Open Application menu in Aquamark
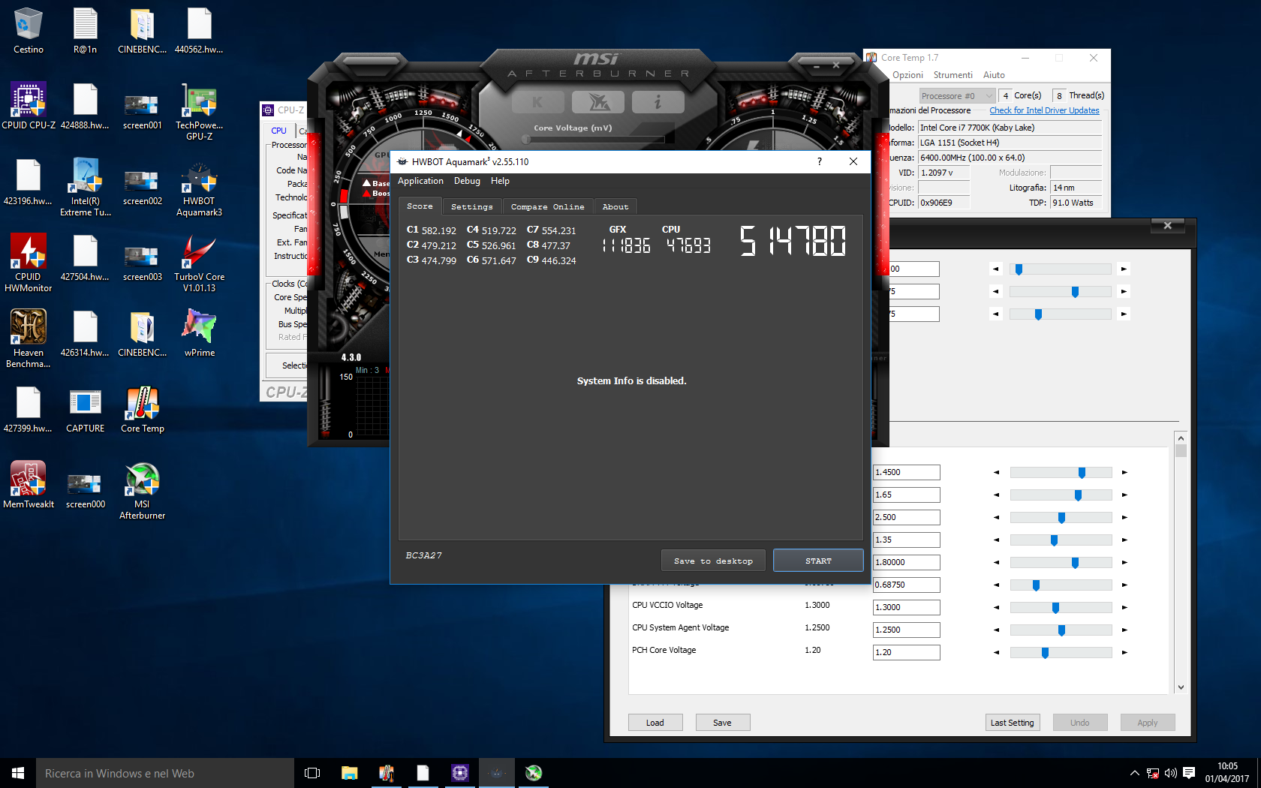The width and height of the screenshot is (1261, 788). (420, 181)
